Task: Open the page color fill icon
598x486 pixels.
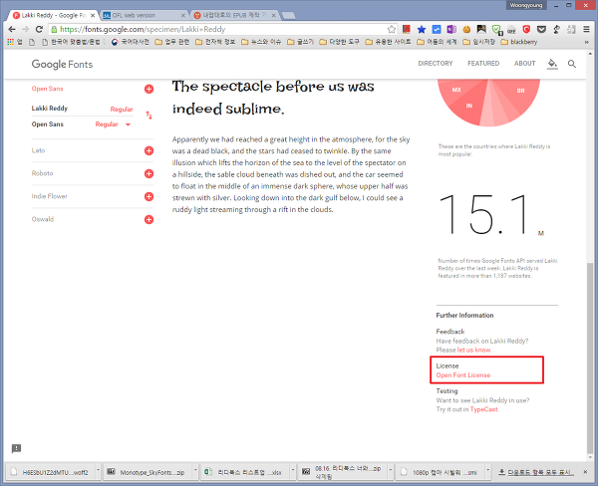Action: [x=552, y=64]
